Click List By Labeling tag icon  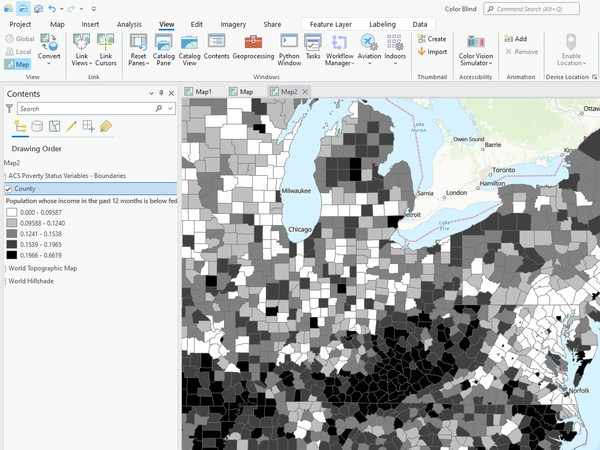click(106, 126)
